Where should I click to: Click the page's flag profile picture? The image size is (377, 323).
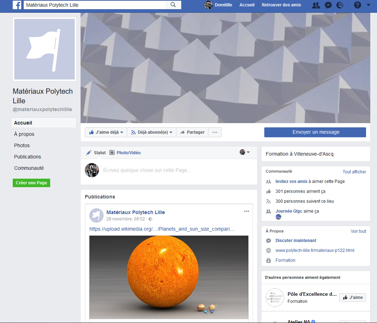[x=45, y=49]
